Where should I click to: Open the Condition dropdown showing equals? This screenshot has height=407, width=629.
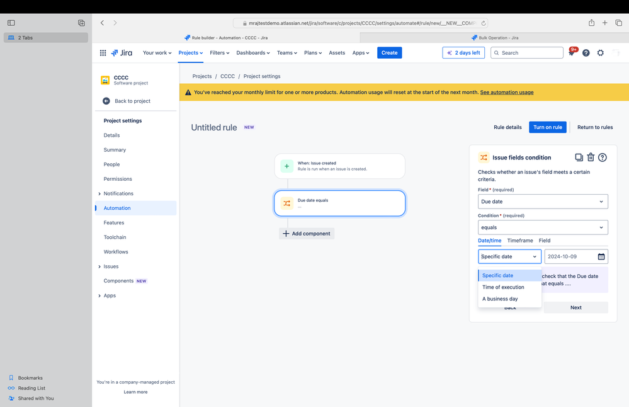coord(543,227)
